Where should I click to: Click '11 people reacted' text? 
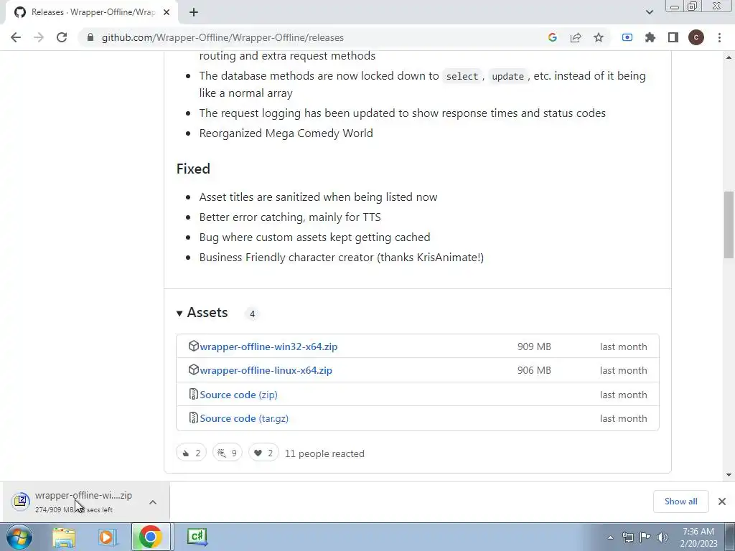pyautogui.click(x=324, y=453)
